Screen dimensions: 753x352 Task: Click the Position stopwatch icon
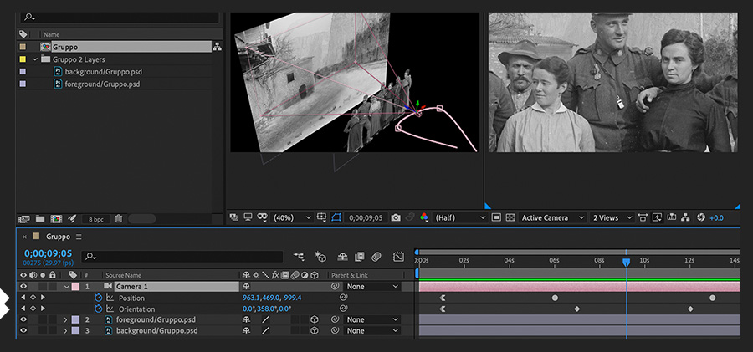point(98,298)
